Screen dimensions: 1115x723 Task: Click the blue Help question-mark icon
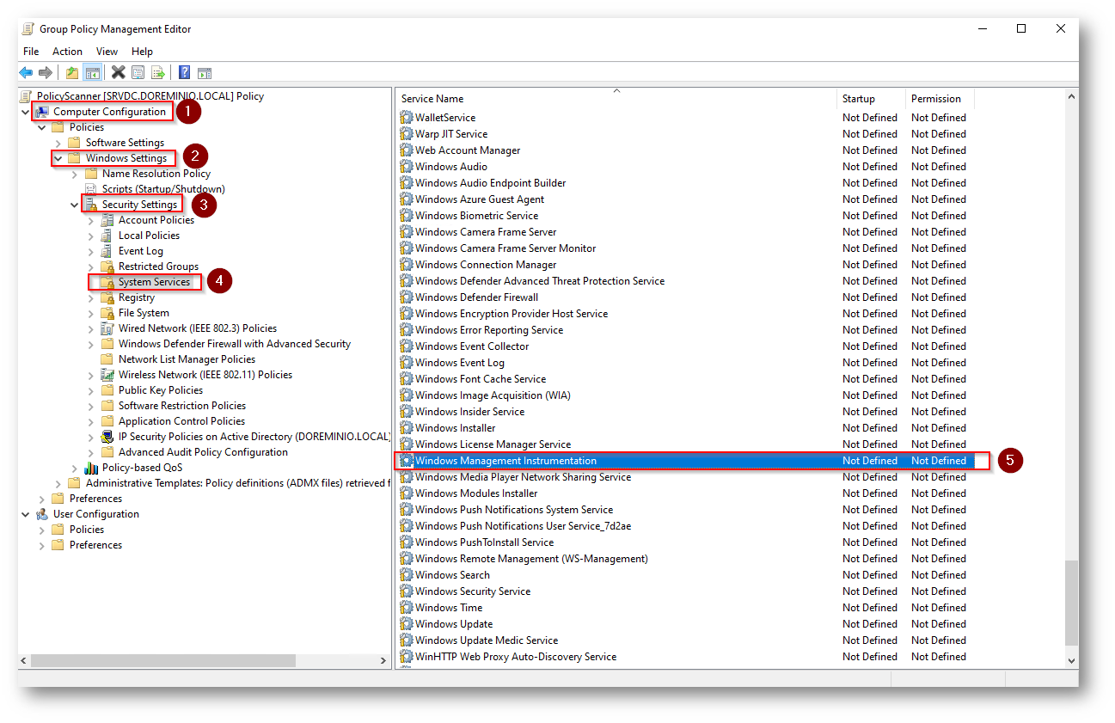[184, 73]
